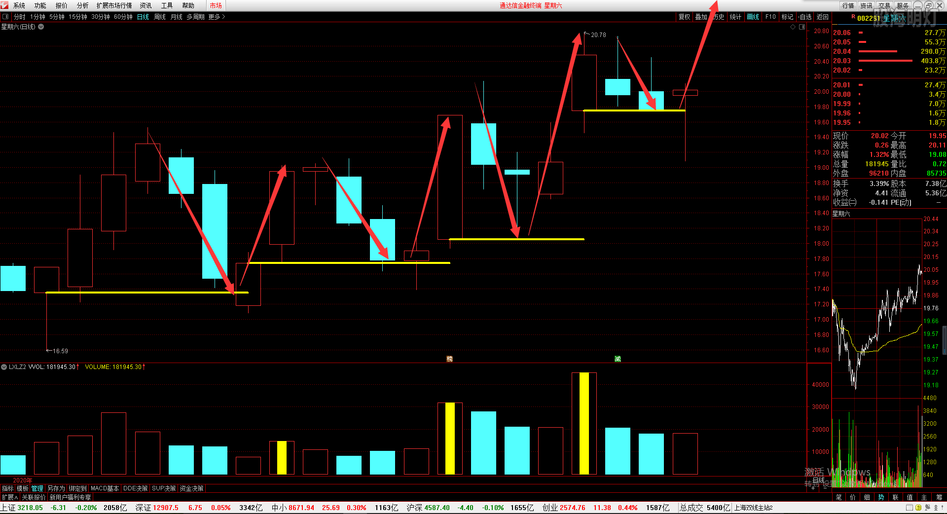Screen dimensions: 947x514
Task: Open 复权 adjustment dropdown
Action: (x=685, y=17)
